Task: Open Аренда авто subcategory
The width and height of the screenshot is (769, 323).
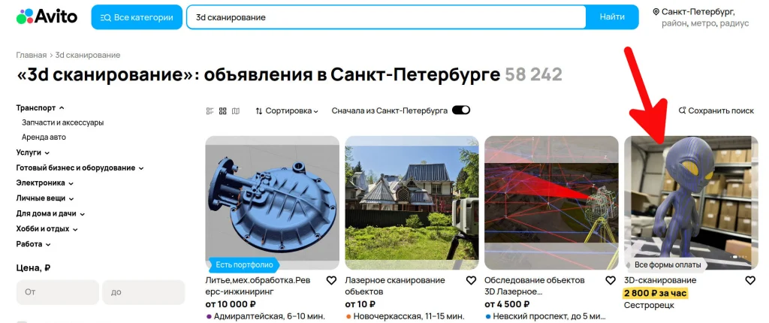Action: click(44, 137)
